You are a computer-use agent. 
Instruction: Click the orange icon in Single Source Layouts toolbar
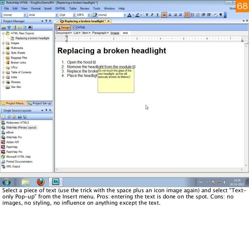click(x=14, y=117)
